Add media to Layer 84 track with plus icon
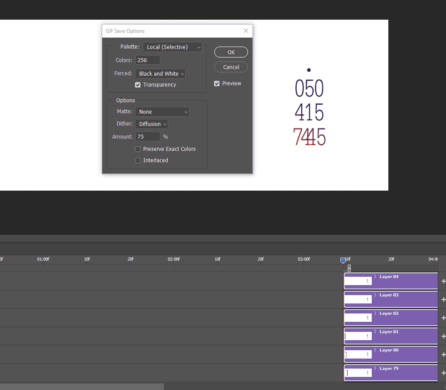The height and width of the screenshot is (390, 446). pyautogui.click(x=443, y=281)
